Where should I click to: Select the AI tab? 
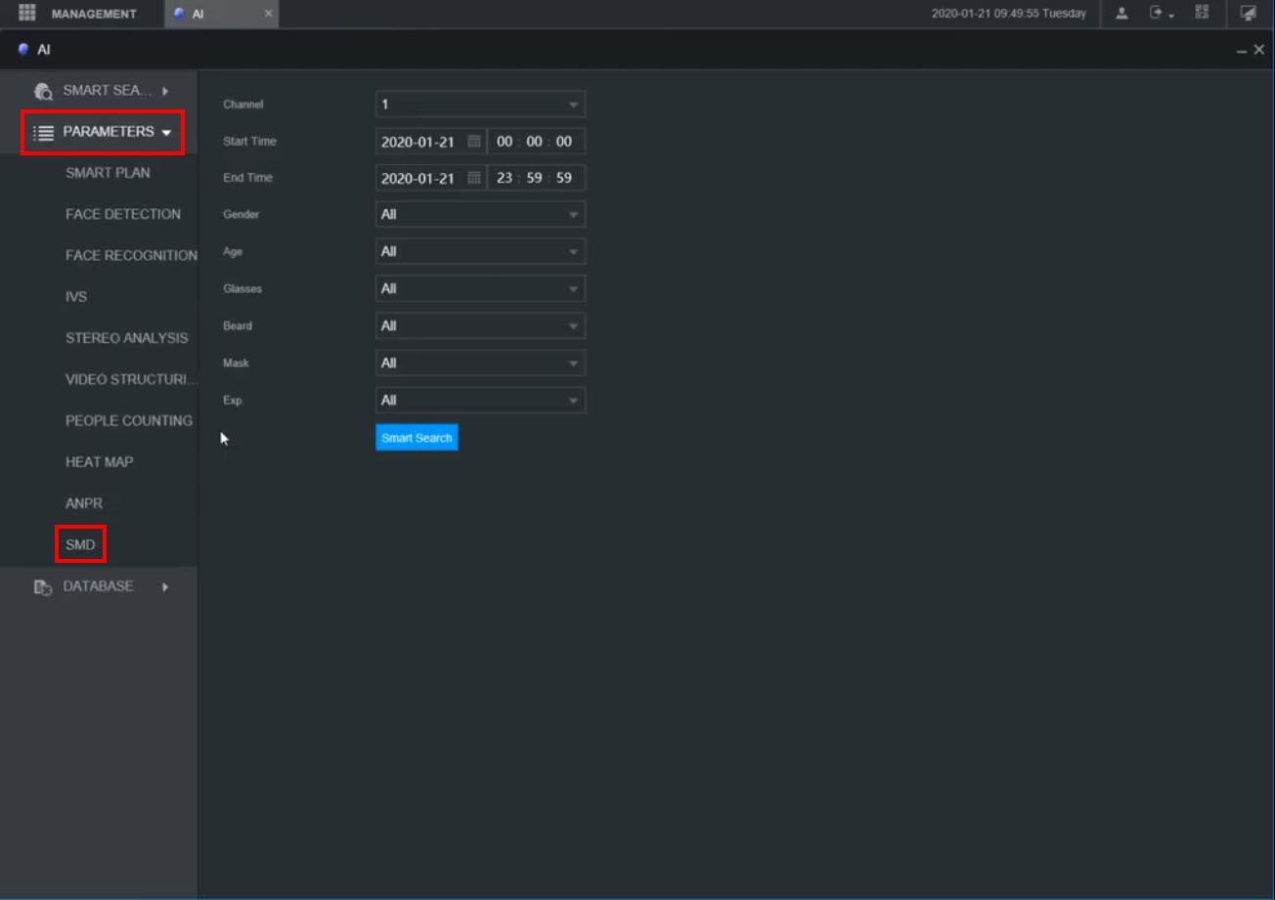221,14
